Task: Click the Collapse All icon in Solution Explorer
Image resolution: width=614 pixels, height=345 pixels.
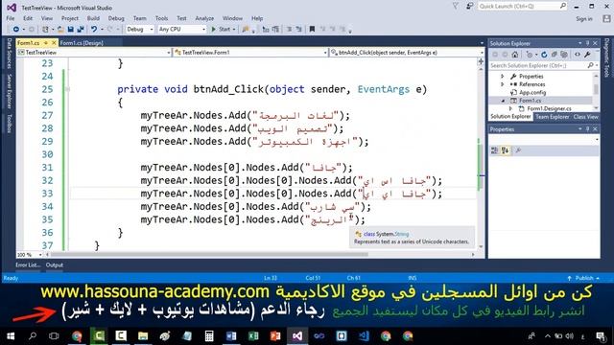Action: click(555, 55)
